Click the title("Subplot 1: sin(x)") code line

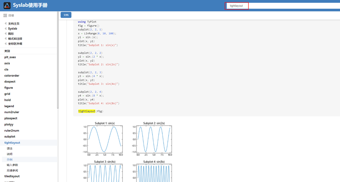98,45
